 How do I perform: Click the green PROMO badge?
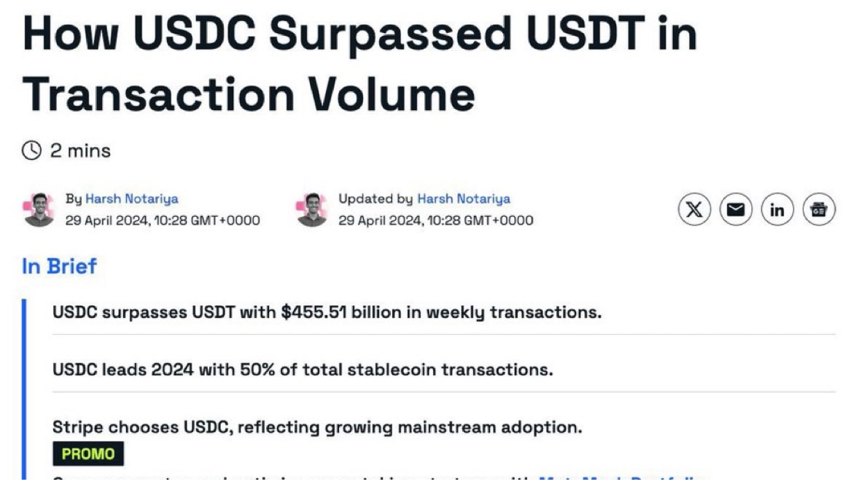coord(88,454)
